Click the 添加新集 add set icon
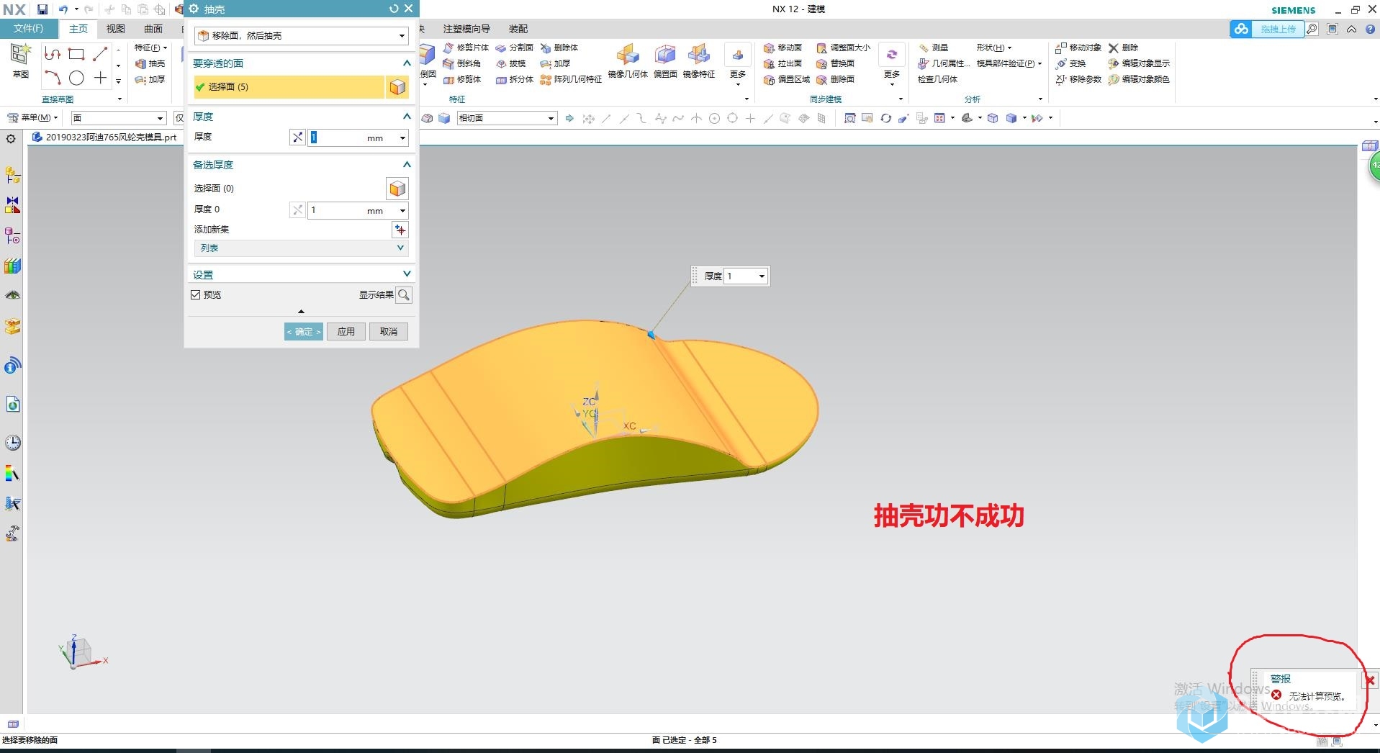The width and height of the screenshot is (1380, 753). (x=400, y=230)
